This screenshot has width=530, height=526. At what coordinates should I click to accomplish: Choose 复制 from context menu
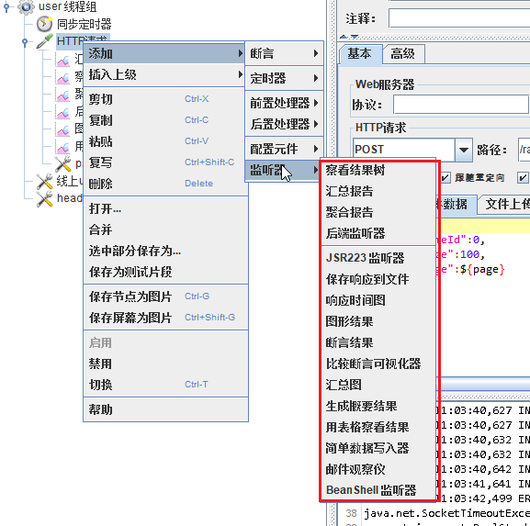coord(164,120)
